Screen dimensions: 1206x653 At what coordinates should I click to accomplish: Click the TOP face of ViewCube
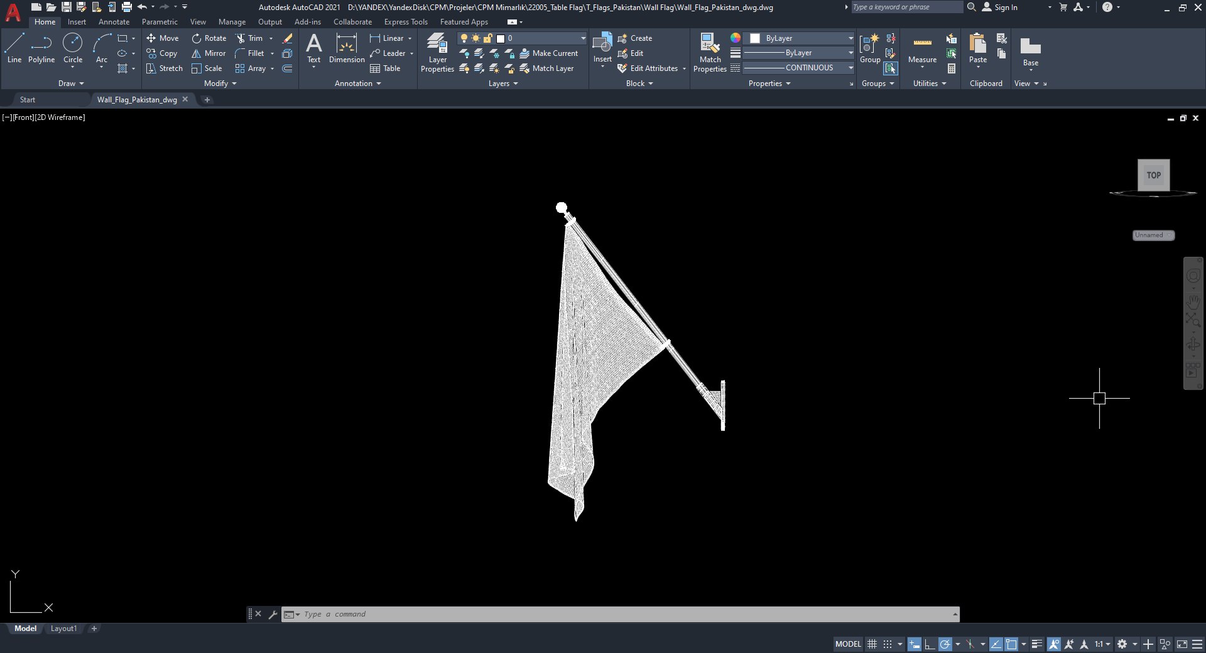pos(1154,175)
